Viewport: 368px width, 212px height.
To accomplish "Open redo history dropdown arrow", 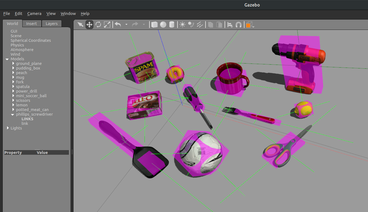I will point(144,25).
